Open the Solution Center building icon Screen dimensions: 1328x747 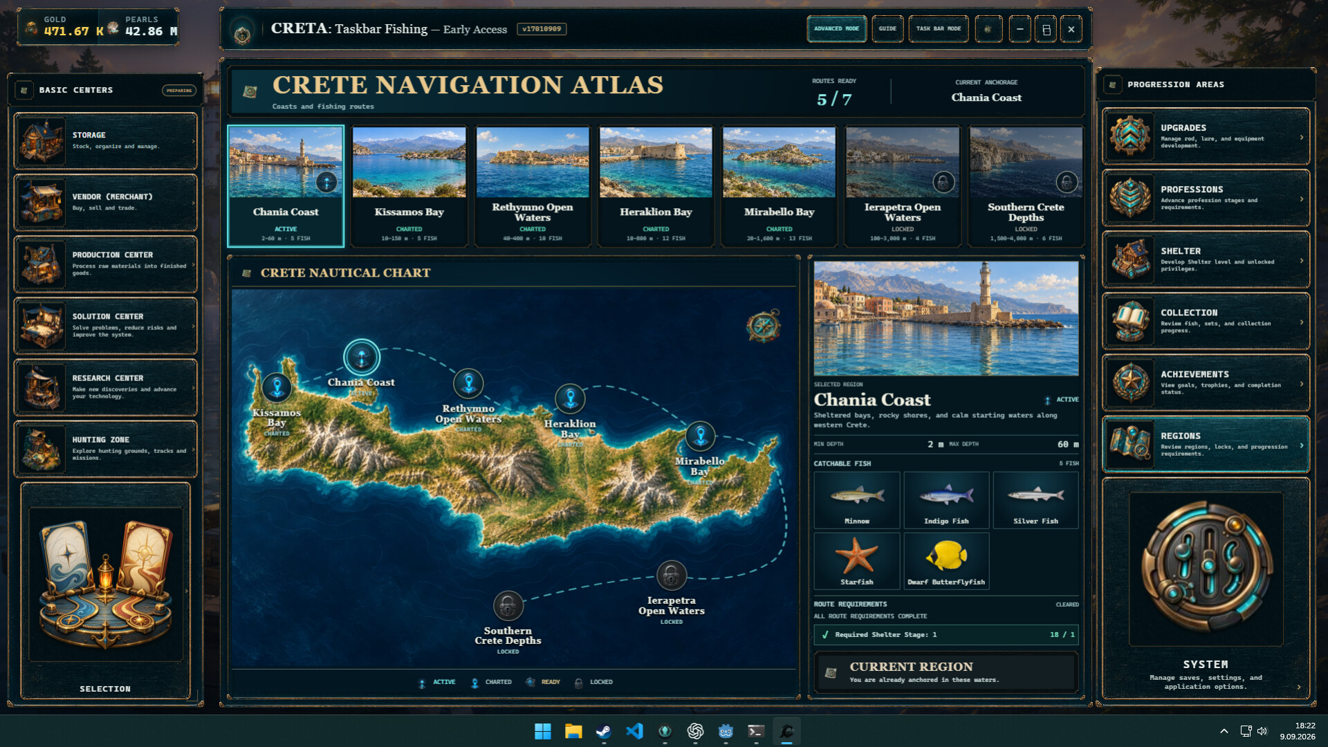pyautogui.click(x=42, y=325)
